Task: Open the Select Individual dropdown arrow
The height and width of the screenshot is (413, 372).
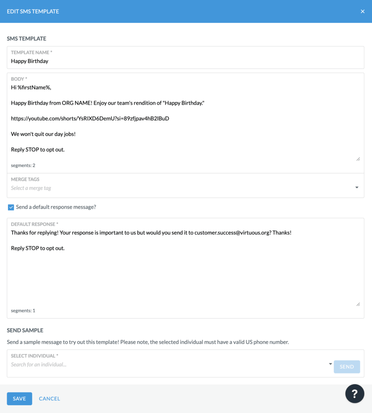Action: [330, 364]
